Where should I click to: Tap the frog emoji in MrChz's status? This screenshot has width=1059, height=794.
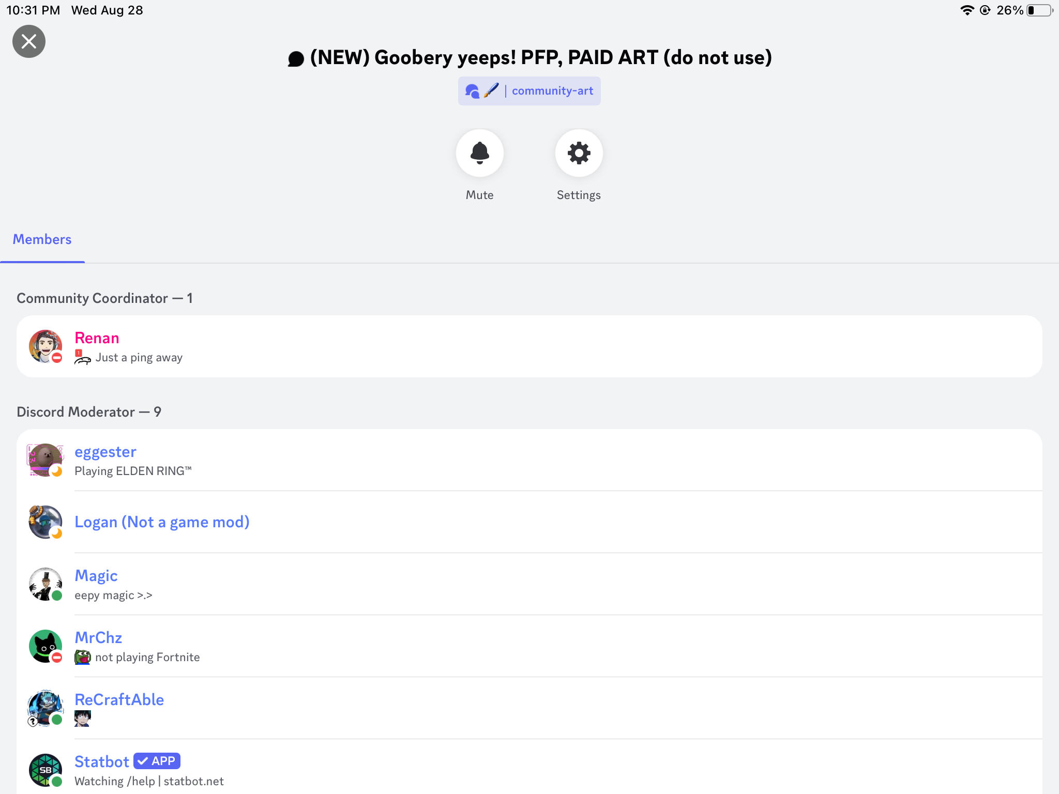click(x=83, y=657)
